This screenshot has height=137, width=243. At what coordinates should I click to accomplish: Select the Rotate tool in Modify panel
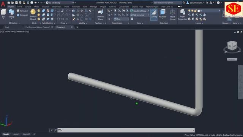coord(82,15)
